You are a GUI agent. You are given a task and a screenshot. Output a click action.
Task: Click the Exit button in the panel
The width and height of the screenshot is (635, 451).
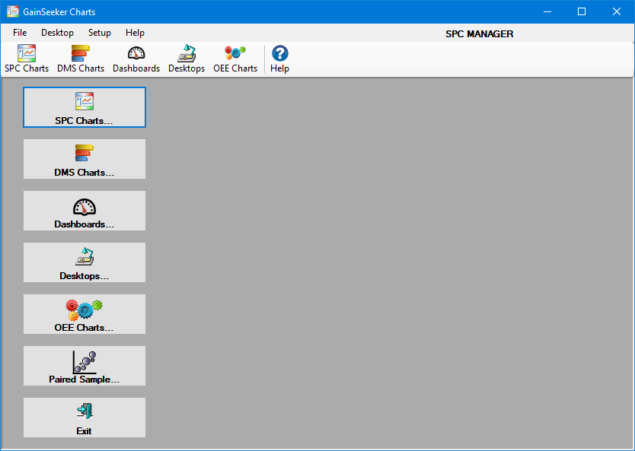pyautogui.click(x=85, y=418)
